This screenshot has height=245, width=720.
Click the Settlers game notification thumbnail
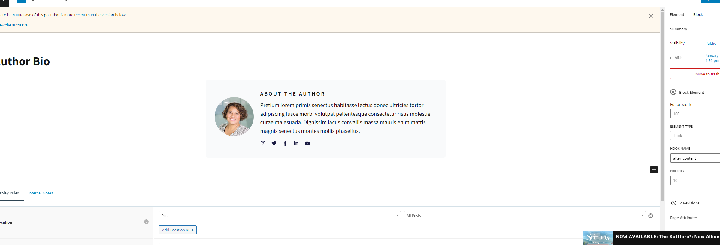pos(597,238)
